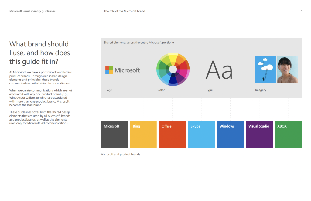Open the blue cloud and ladder illustration
This screenshot has width=311, height=201.
click(x=265, y=69)
